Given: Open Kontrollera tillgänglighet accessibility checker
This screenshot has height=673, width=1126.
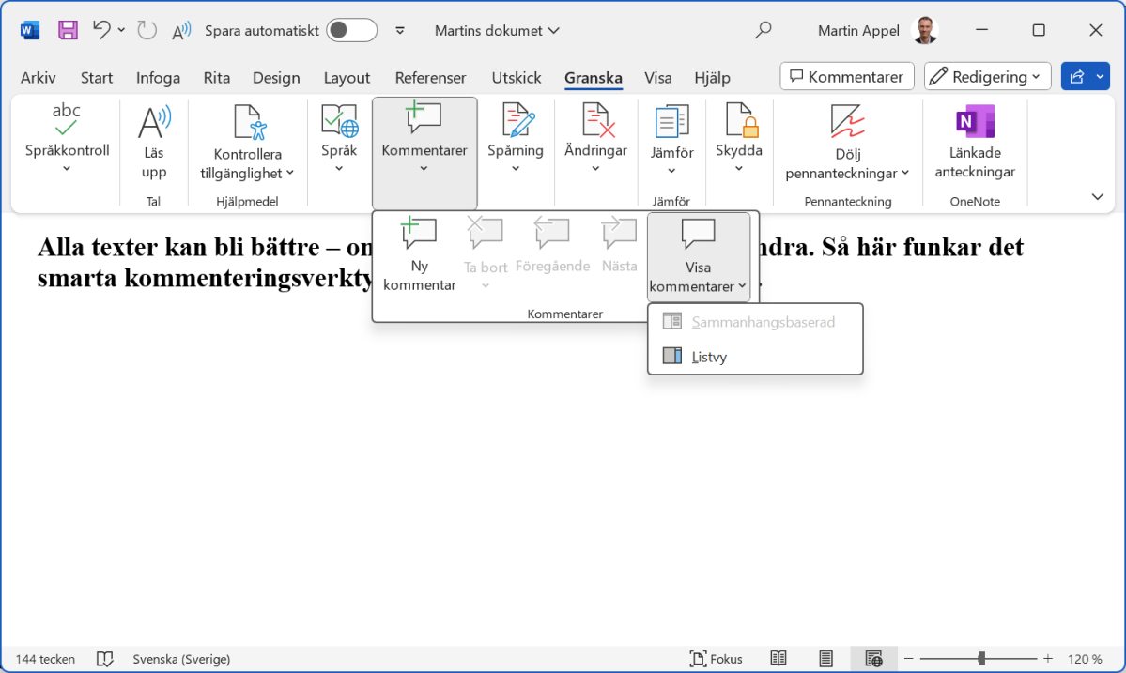Looking at the screenshot, I should point(248,123).
